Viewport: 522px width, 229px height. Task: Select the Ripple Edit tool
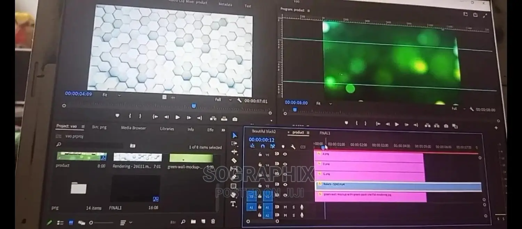coord(235,152)
